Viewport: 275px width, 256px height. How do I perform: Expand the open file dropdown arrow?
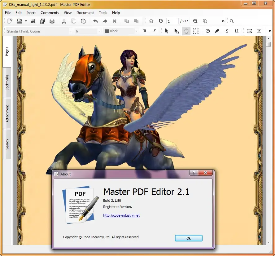click(x=26, y=21)
